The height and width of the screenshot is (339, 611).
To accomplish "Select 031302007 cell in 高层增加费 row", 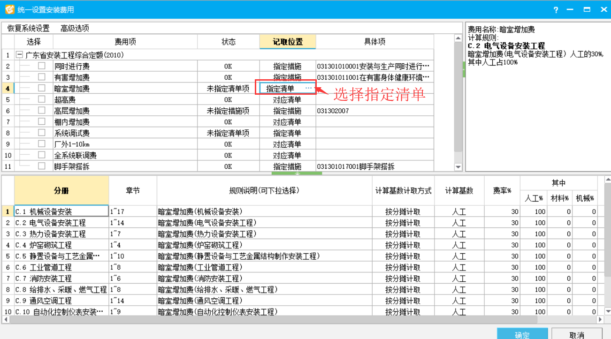I will pos(375,111).
